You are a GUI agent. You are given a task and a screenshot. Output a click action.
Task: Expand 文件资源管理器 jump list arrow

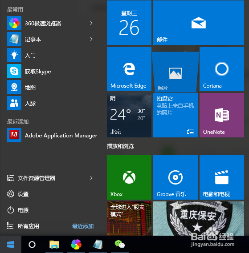tap(91, 178)
